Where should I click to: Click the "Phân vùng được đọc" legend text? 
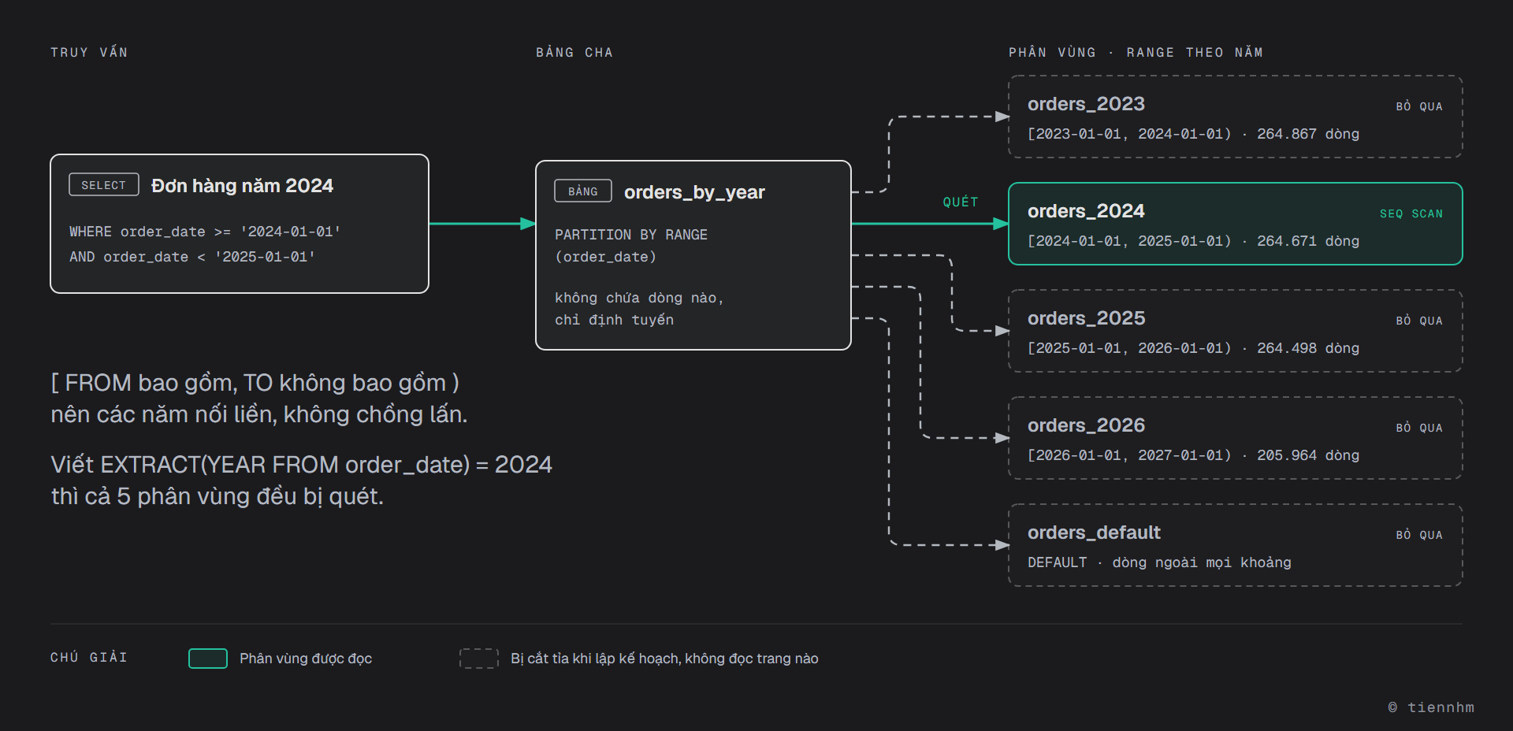pyautogui.click(x=306, y=659)
